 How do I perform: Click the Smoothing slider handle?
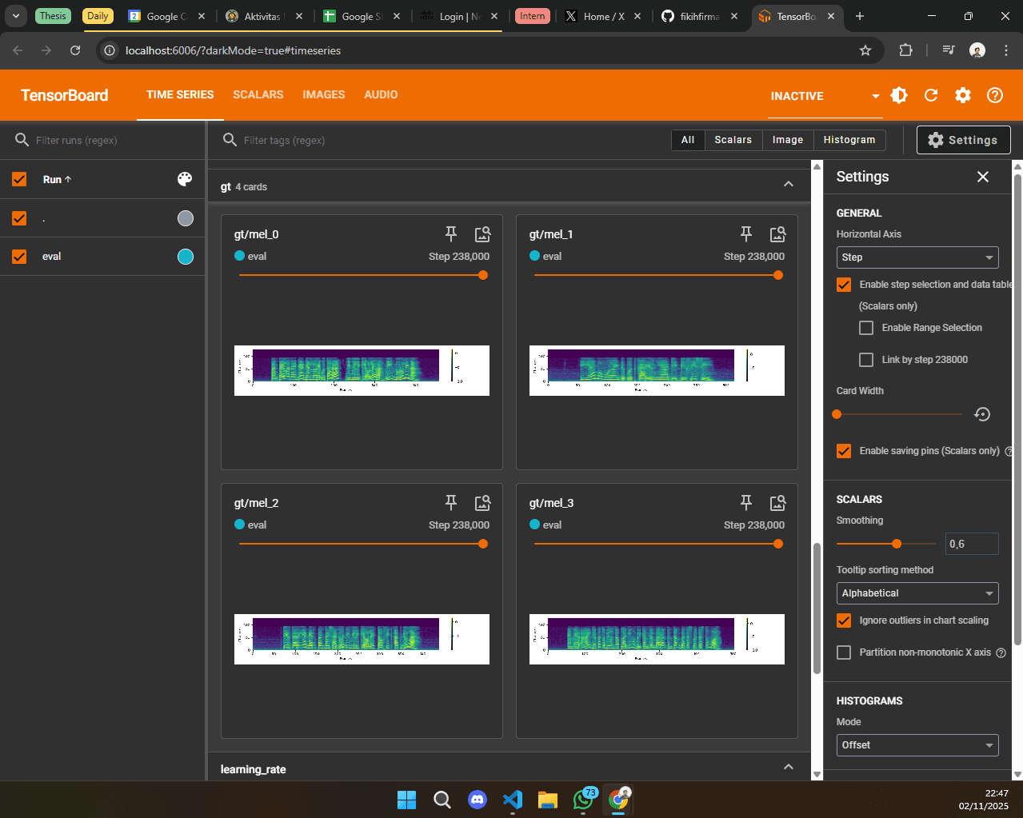coord(897,544)
